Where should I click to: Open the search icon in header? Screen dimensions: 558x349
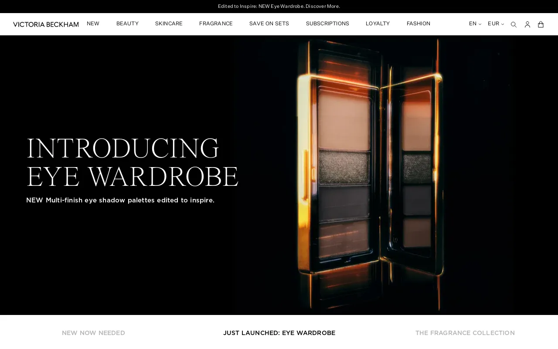514,24
